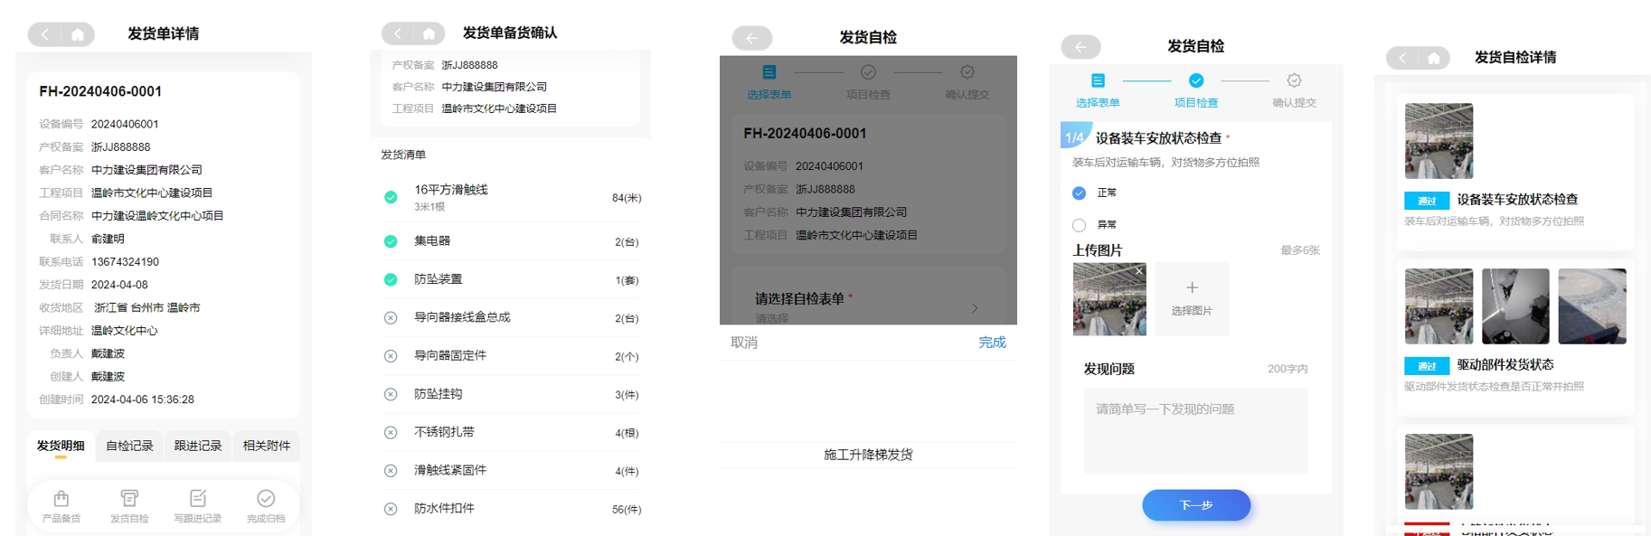
Task: Go back from 发货单备货确认 screen
Action: pos(398,33)
